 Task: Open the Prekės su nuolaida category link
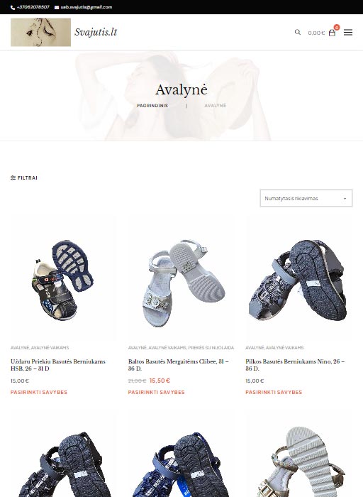click(211, 348)
